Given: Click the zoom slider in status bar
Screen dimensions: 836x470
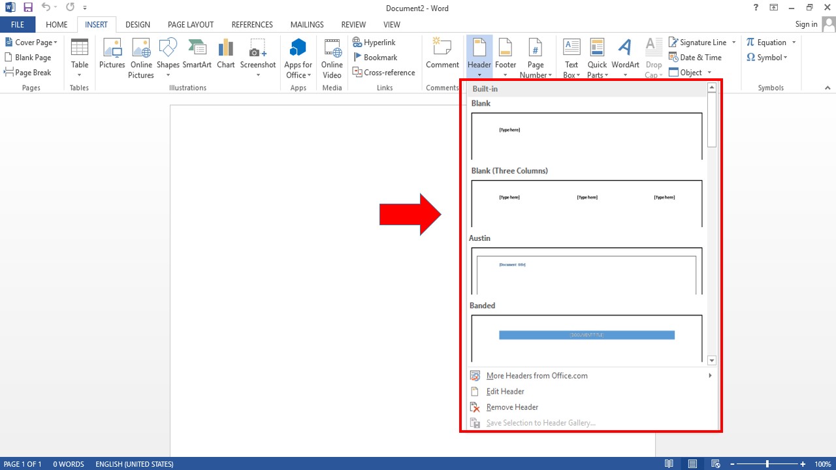Looking at the screenshot, I should (x=767, y=464).
